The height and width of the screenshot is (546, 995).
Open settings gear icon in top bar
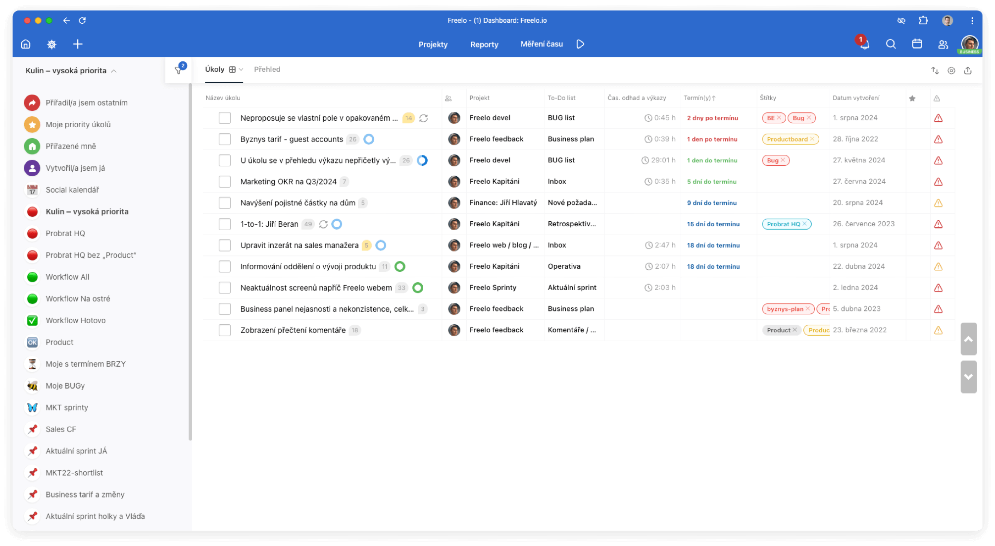point(51,44)
